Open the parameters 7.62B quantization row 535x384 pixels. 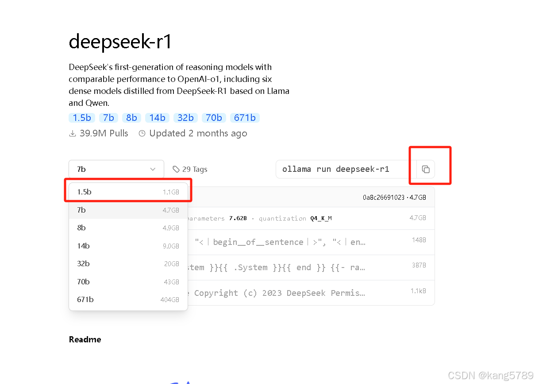(311, 218)
